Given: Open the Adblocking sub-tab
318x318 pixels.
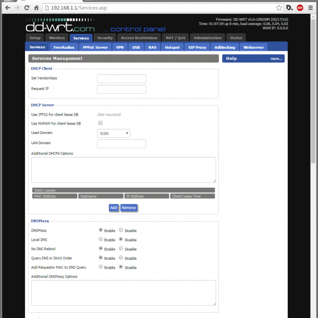Looking at the screenshot, I should tap(224, 47).
